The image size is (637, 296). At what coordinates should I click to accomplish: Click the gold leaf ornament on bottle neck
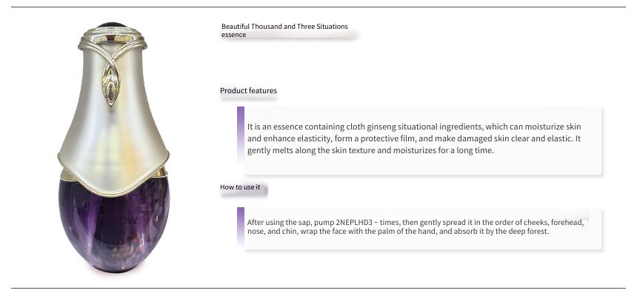(x=110, y=84)
